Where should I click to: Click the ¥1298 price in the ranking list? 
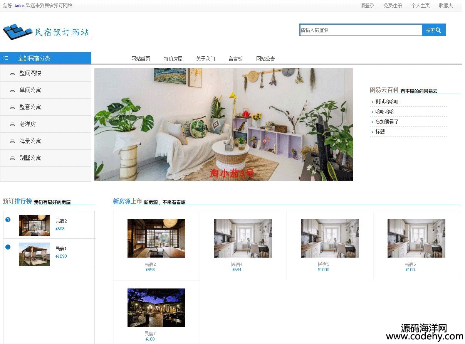coord(61,256)
